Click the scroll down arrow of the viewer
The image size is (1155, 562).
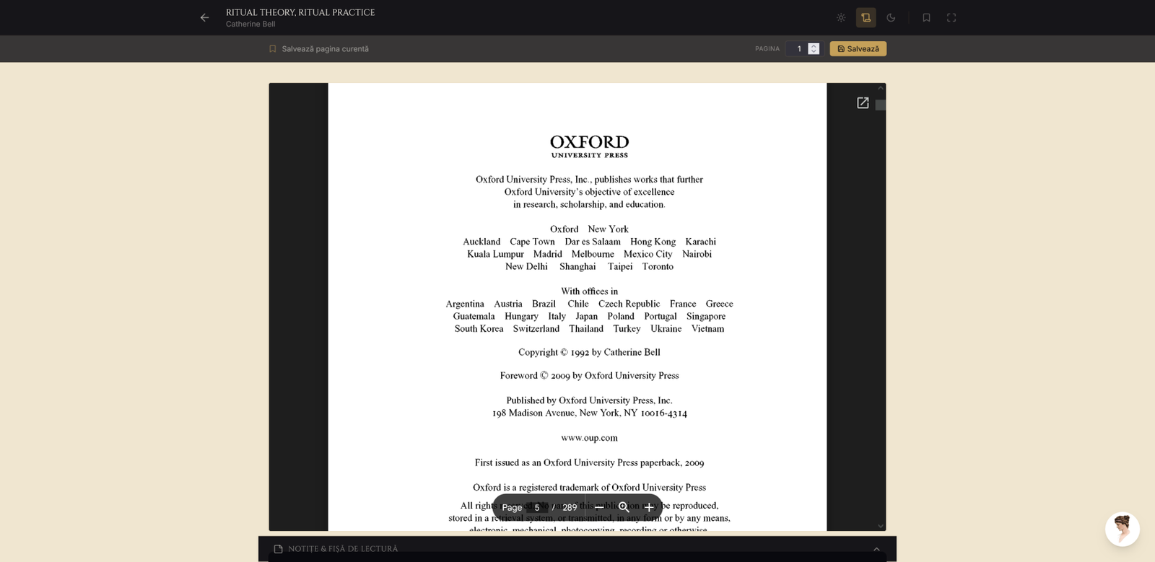[881, 526]
